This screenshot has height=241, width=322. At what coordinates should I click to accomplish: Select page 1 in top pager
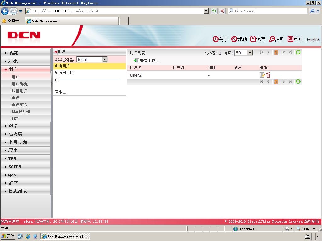[276, 52]
